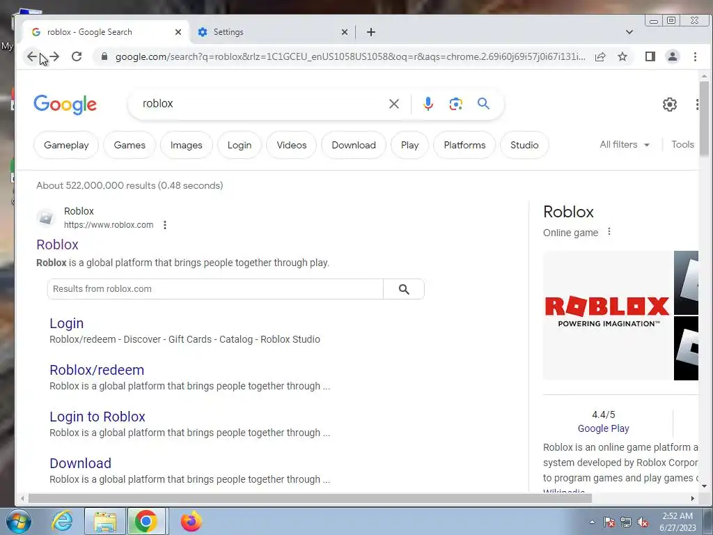Share this page using the share icon

(600, 56)
